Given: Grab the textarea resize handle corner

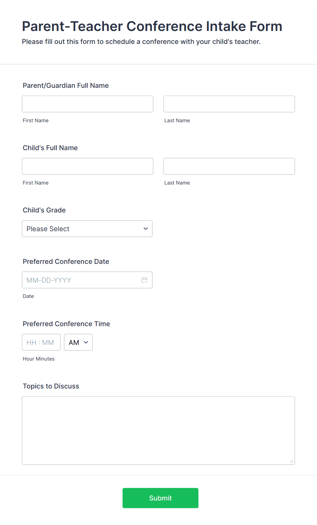Looking at the screenshot, I should [x=291, y=461].
